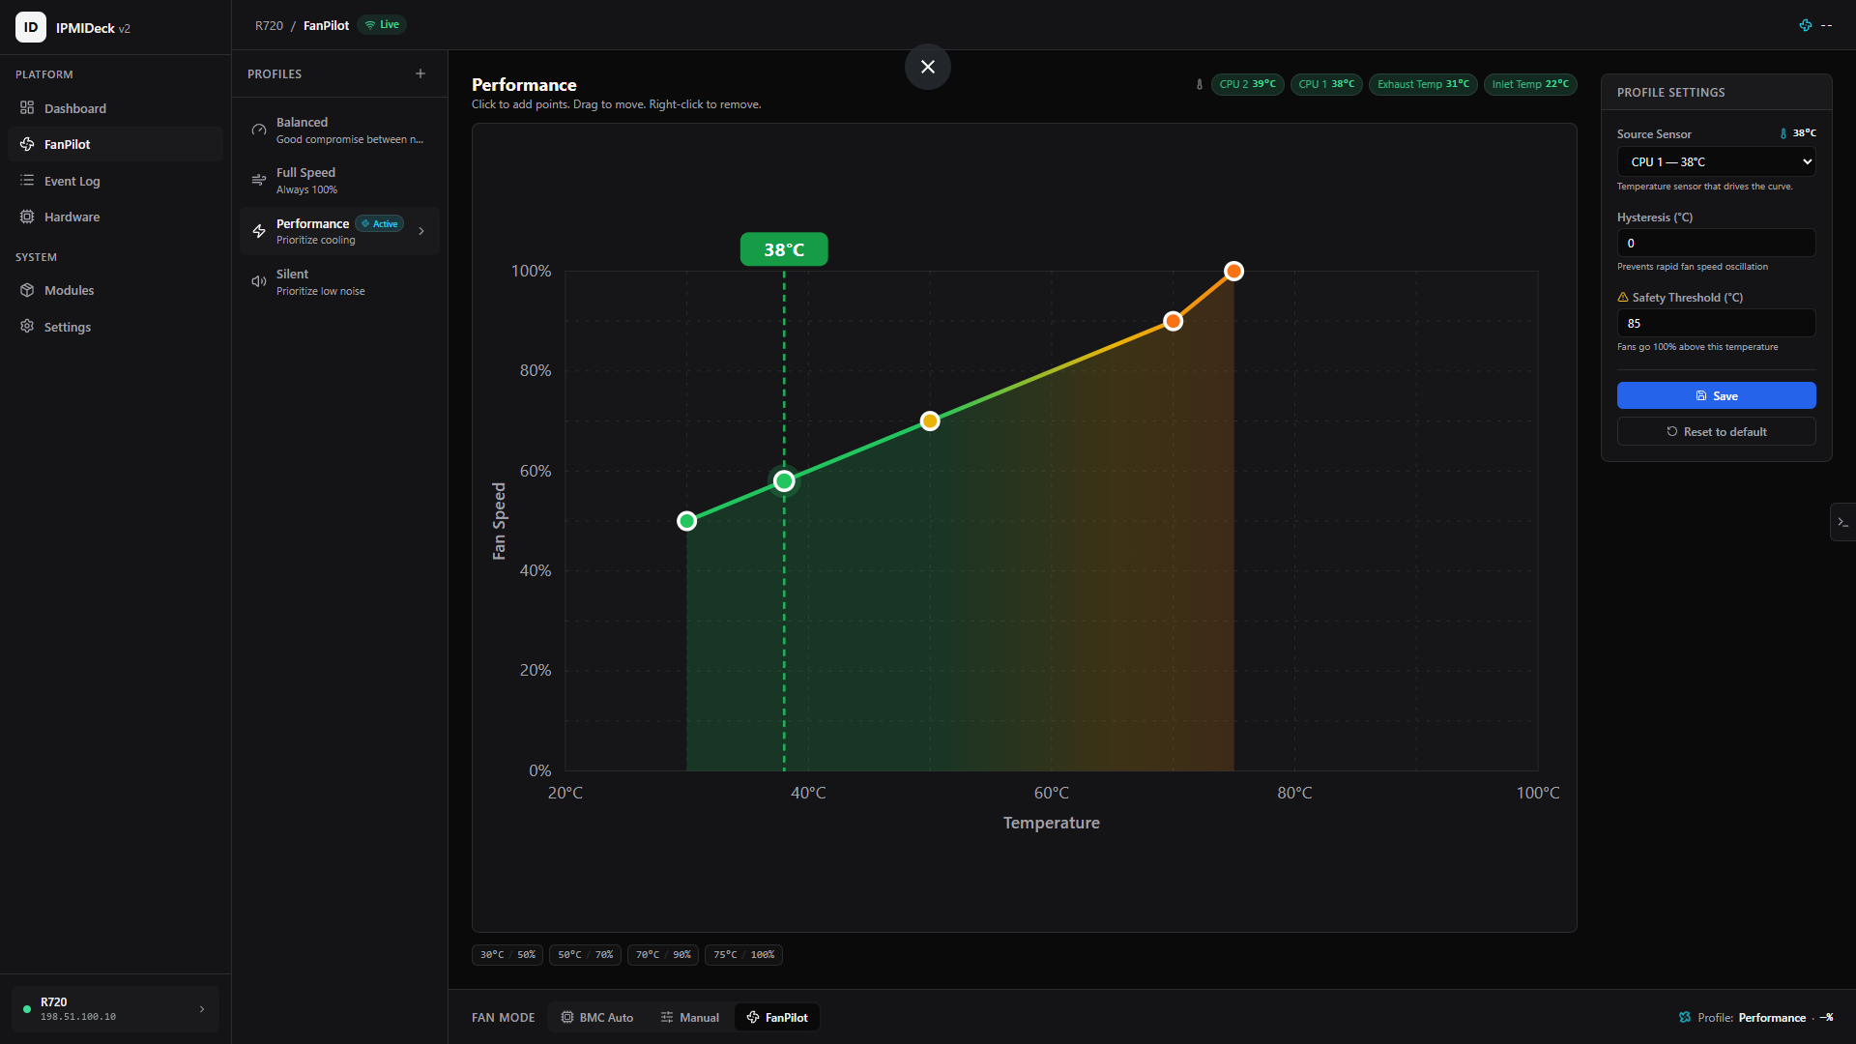
Task: Select the Balanced profile
Action: (339, 130)
